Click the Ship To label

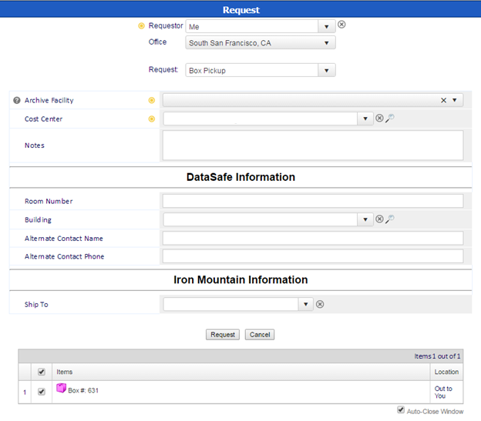click(x=36, y=304)
